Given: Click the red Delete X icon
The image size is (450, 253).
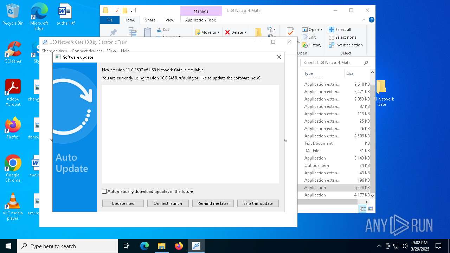Looking at the screenshot, I should point(227,32).
